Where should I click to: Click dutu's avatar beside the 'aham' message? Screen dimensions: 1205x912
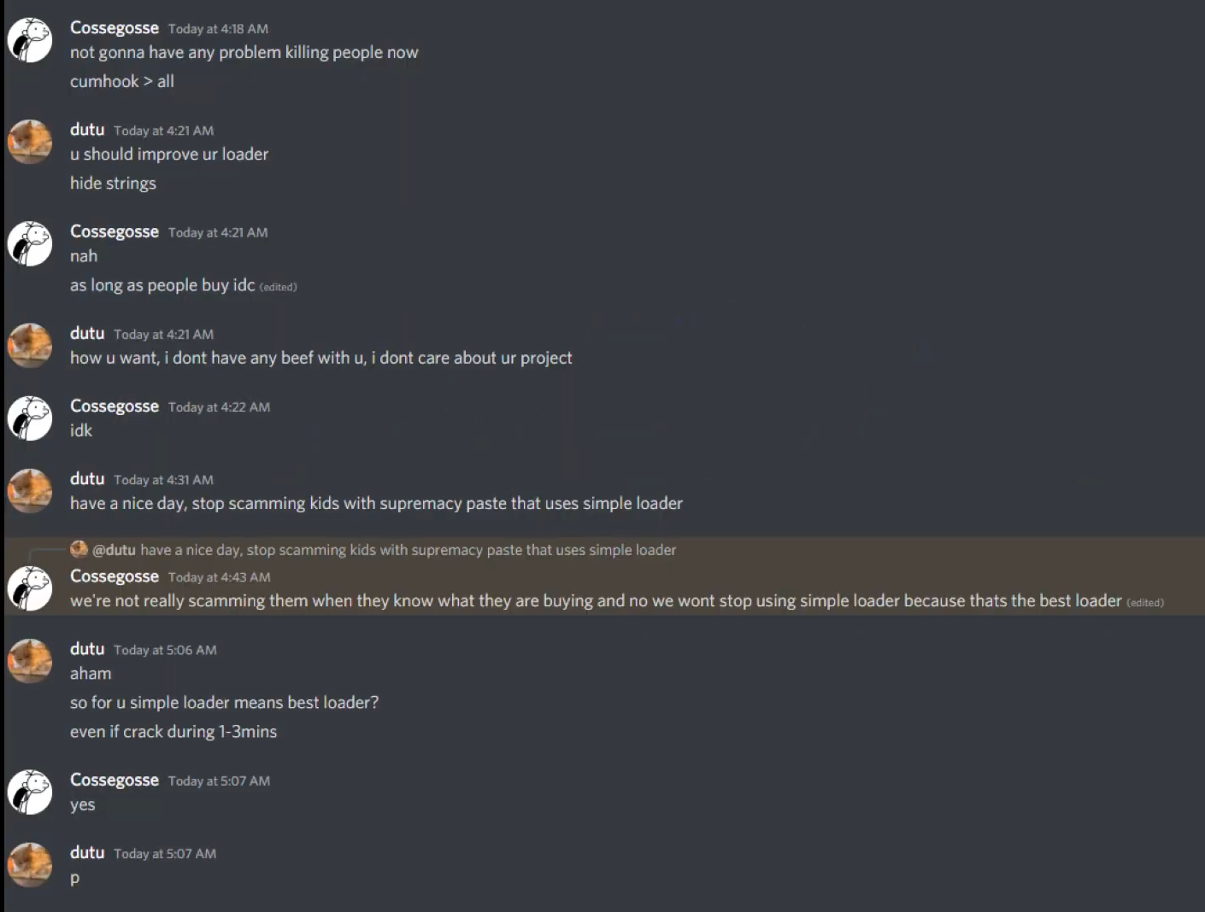tap(30, 660)
